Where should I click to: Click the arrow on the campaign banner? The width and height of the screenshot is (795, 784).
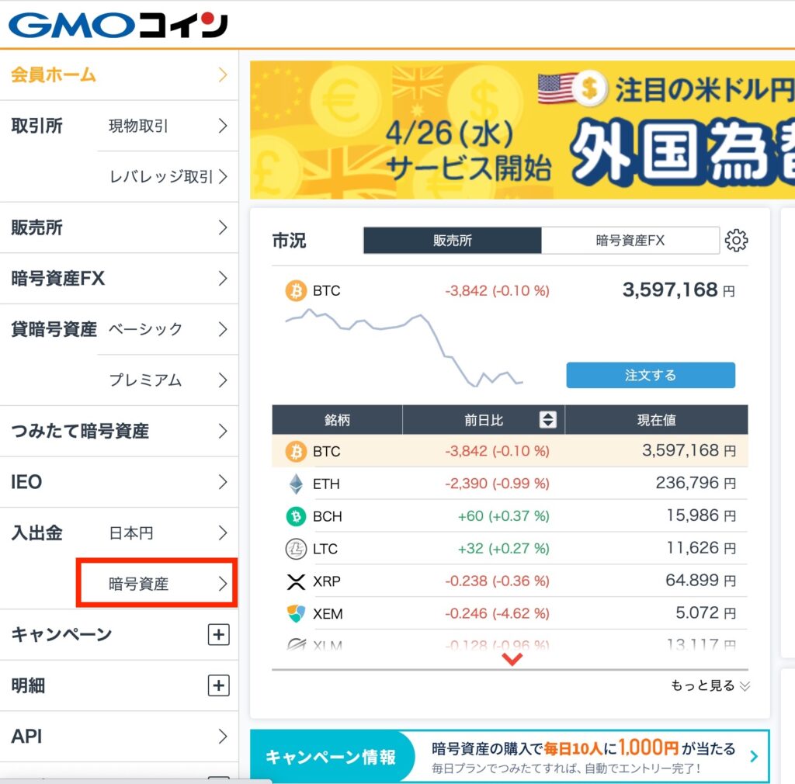click(754, 757)
